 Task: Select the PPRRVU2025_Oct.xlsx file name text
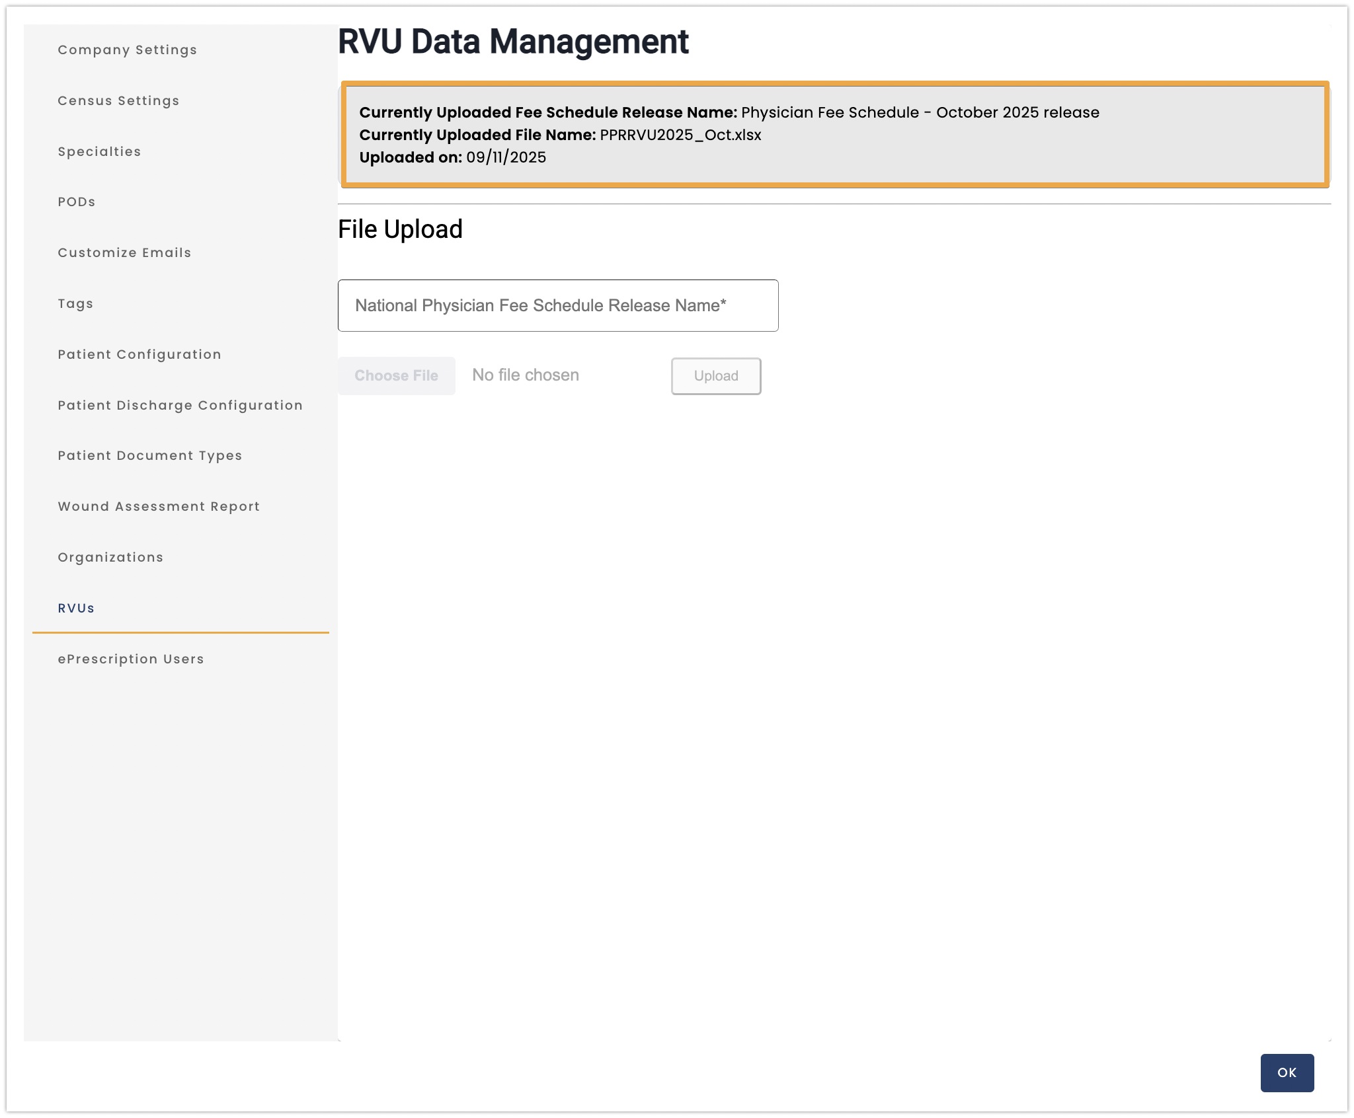click(680, 135)
